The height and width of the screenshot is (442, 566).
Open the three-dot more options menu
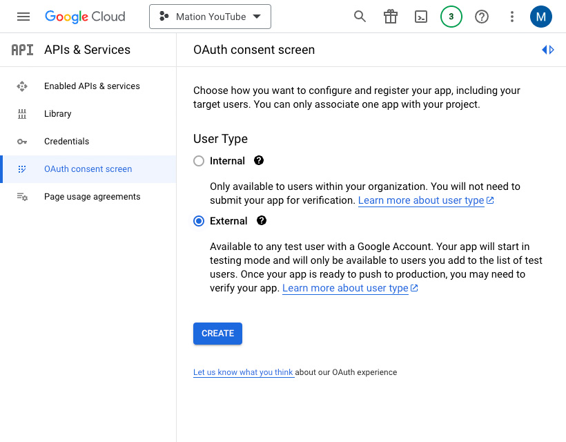coord(512,17)
